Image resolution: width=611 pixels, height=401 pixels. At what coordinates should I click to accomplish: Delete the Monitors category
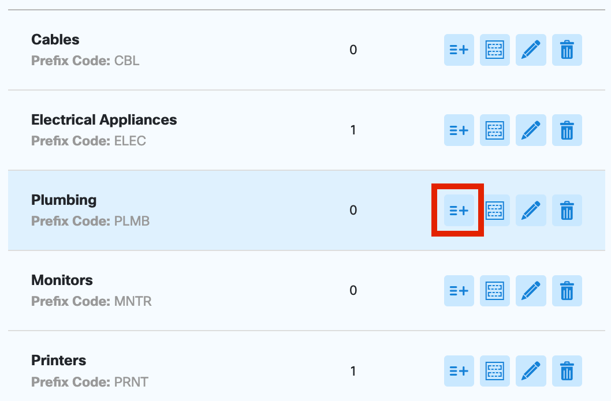tap(567, 290)
